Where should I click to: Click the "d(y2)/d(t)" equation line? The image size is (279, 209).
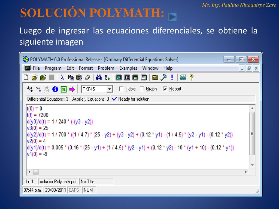[130, 134]
